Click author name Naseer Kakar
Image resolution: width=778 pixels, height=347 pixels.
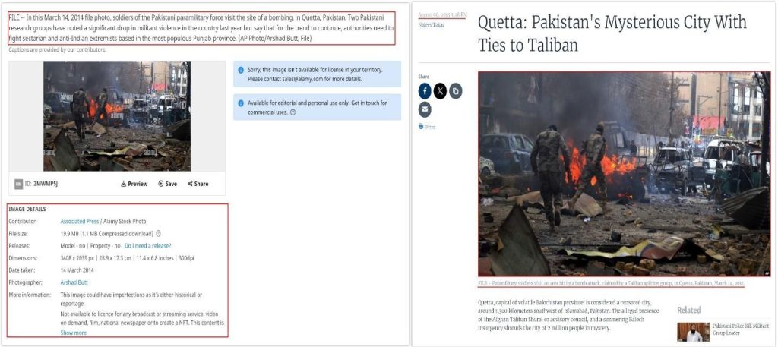coord(432,24)
